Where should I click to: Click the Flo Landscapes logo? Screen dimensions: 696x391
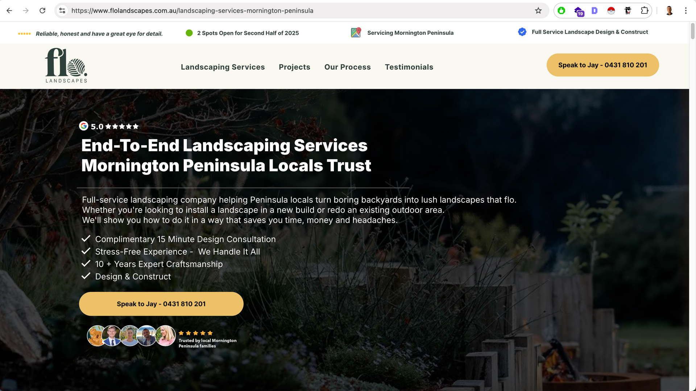(x=66, y=66)
